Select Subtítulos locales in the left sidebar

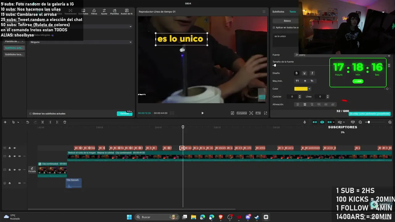pyautogui.click(x=14, y=54)
